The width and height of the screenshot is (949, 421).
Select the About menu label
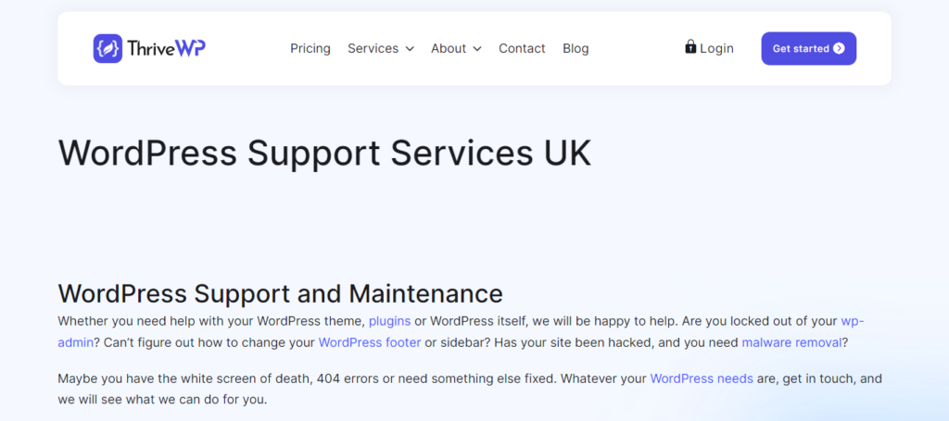coord(449,48)
